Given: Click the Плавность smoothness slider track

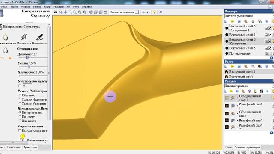Looking at the screenshot, I should coord(33,76).
